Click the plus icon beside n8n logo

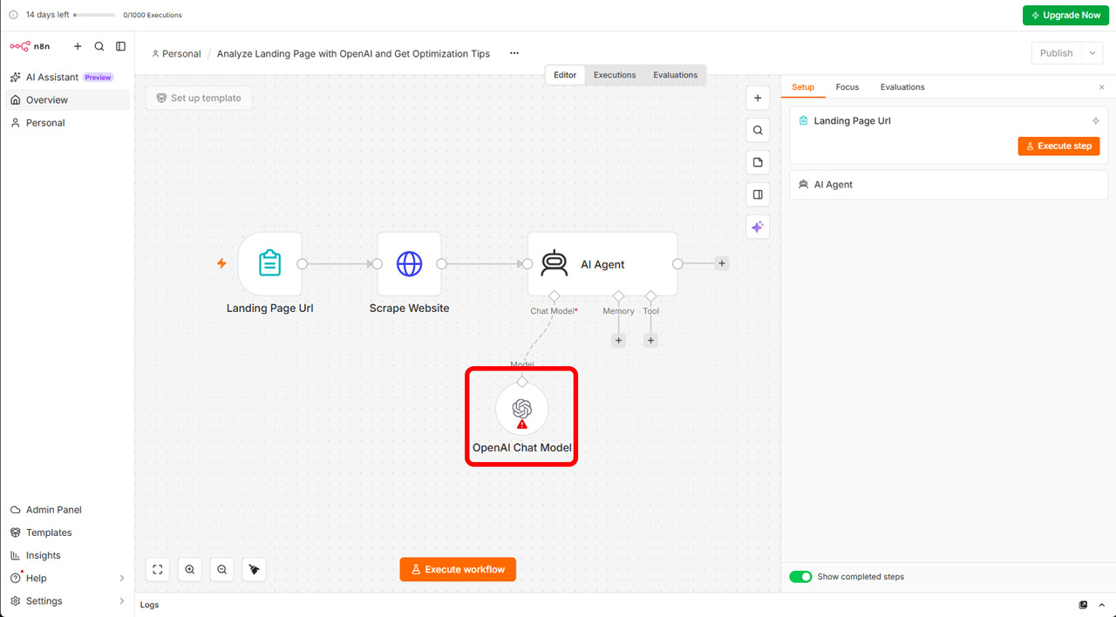pos(78,46)
